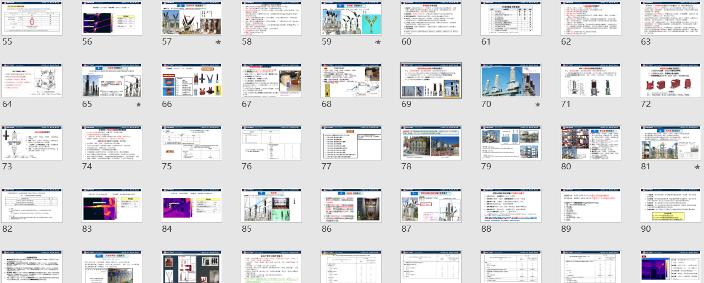Choose slide 75 thumbnail
Image resolution: width=704 pixels, height=283 pixels.
pyautogui.click(x=191, y=143)
